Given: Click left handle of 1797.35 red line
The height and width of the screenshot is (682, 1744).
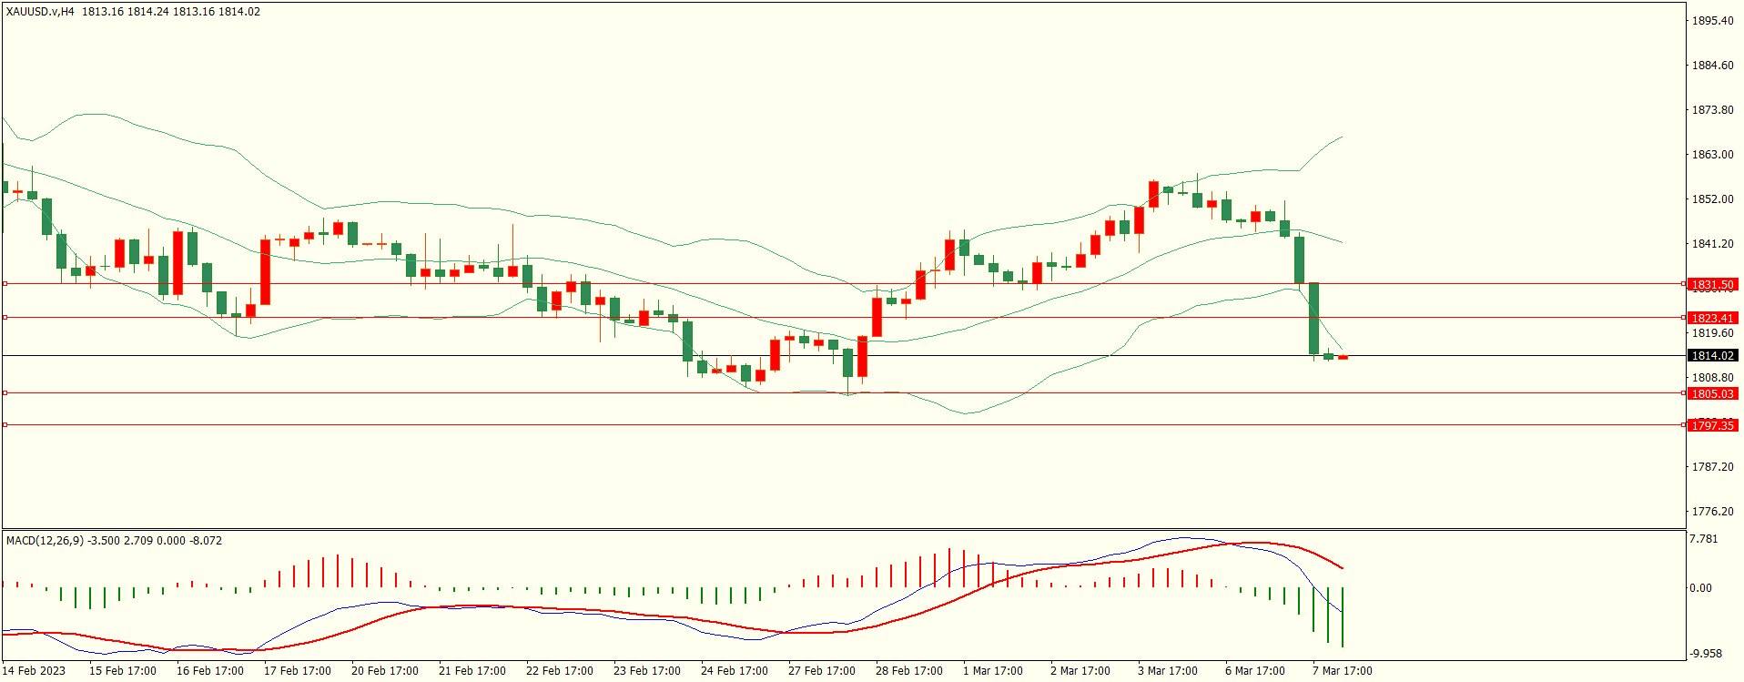Looking at the screenshot, I should 5,425.
